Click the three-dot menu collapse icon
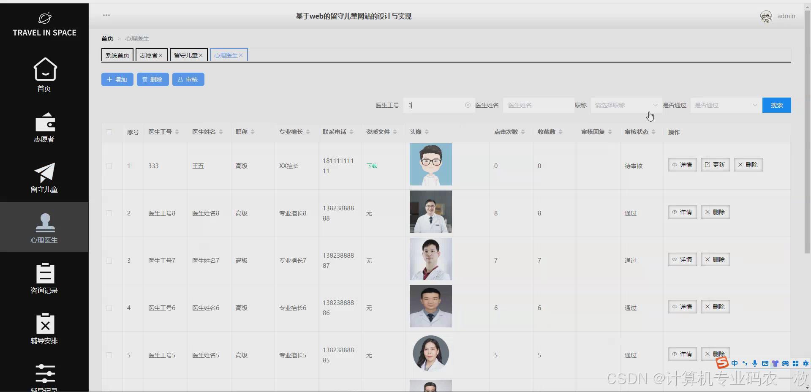The width and height of the screenshot is (811, 392). [106, 15]
